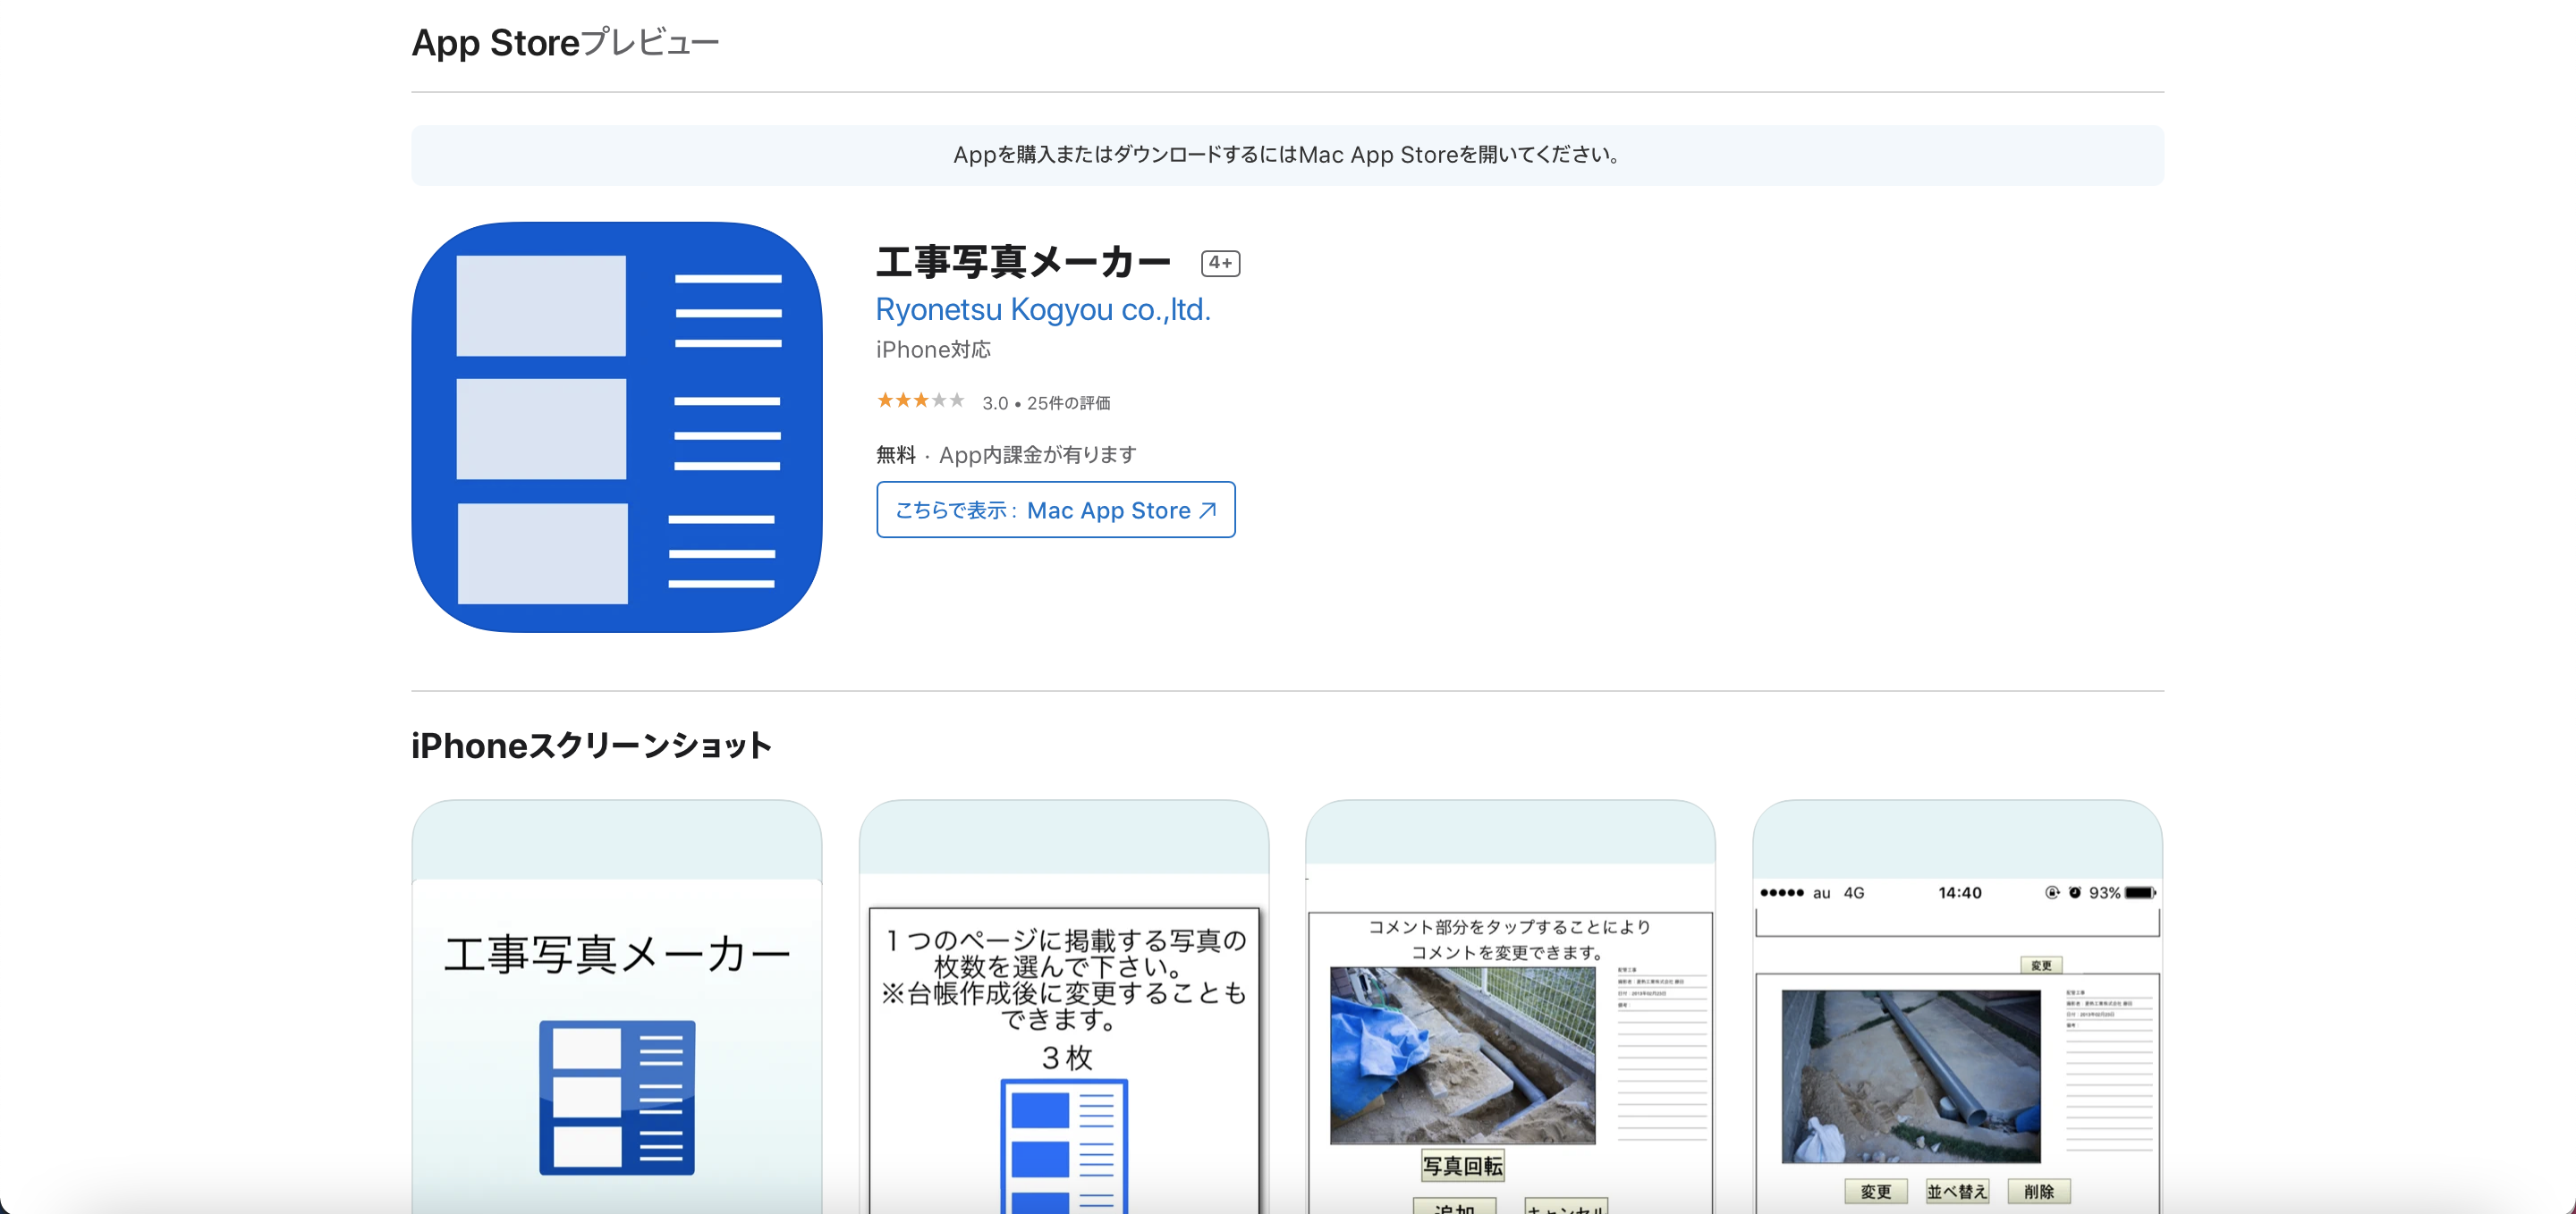Click the 工事写真メーカー app title heading
The height and width of the screenshot is (1214, 2576).
[1022, 262]
